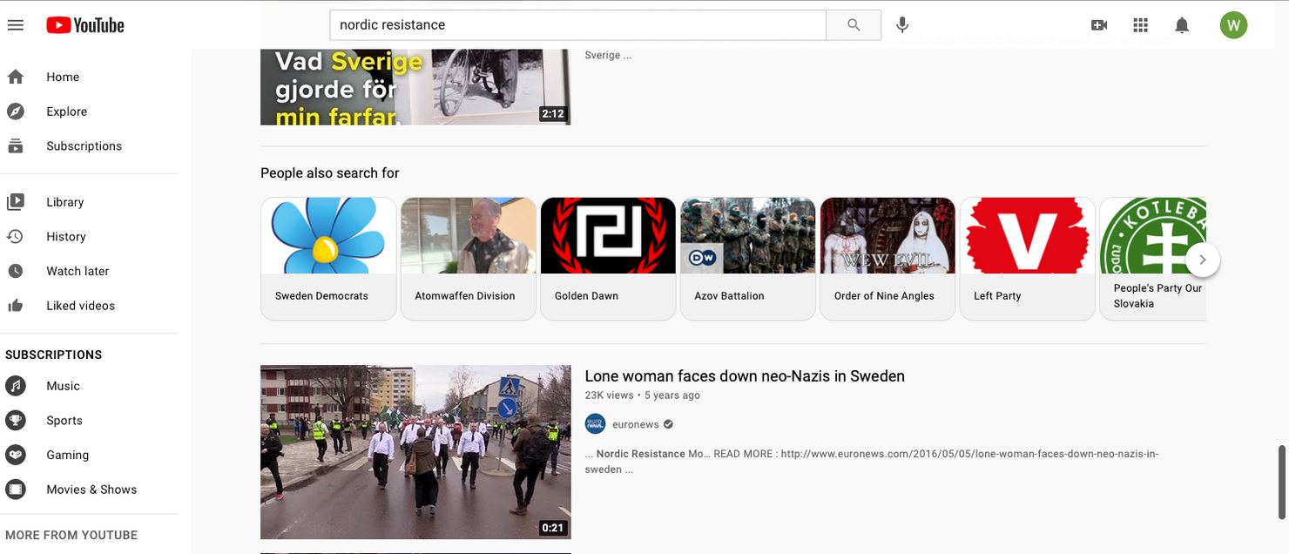The height and width of the screenshot is (554, 1289).
Task: Click the Subscriptions icon in sidebar
Action: (x=15, y=146)
